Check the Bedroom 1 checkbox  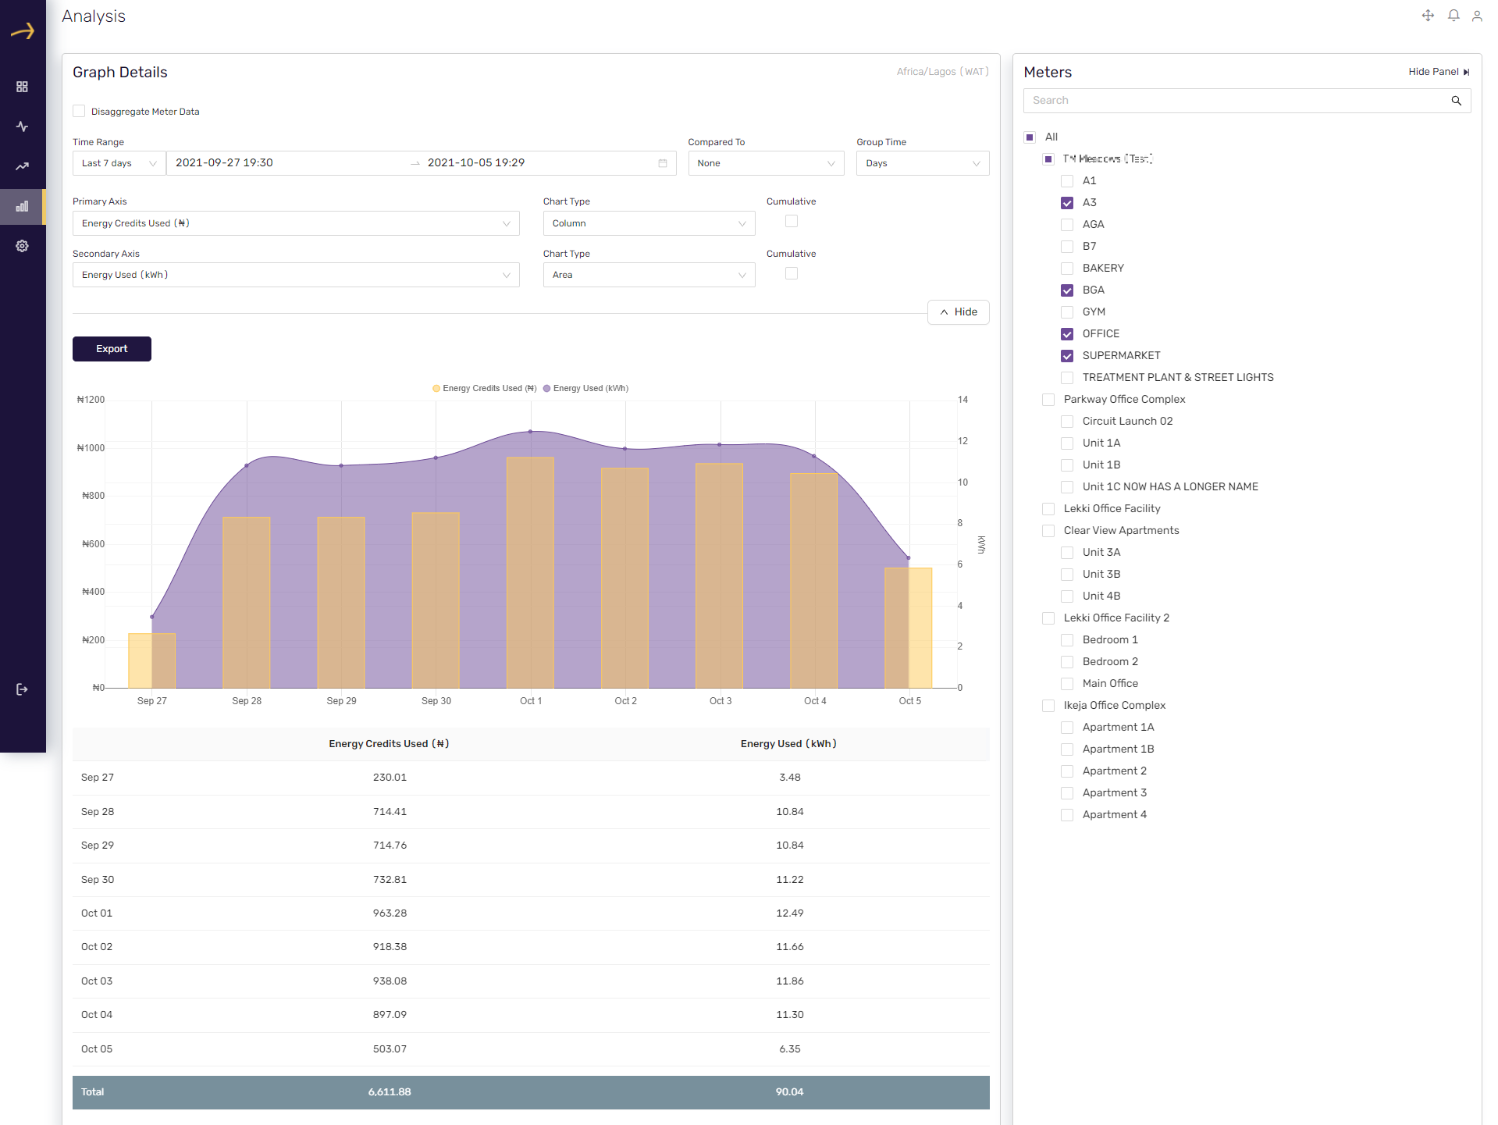click(1067, 640)
